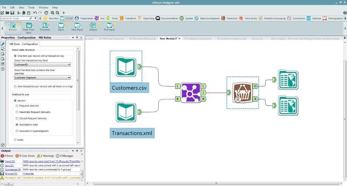Click the wrench configuration icon in Properties sidebar
This screenshot has height=186, width=347.
[x=3, y=44]
